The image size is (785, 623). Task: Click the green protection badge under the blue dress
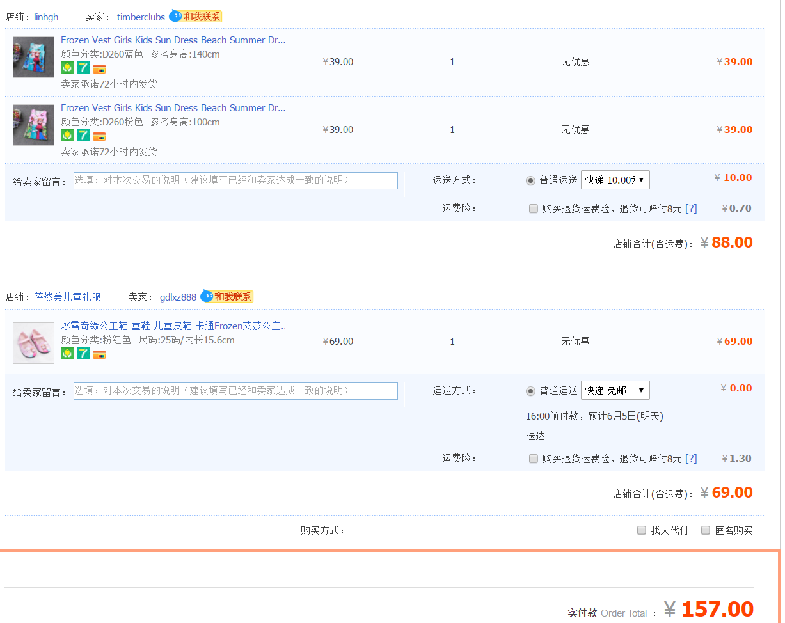coord(67,68)
